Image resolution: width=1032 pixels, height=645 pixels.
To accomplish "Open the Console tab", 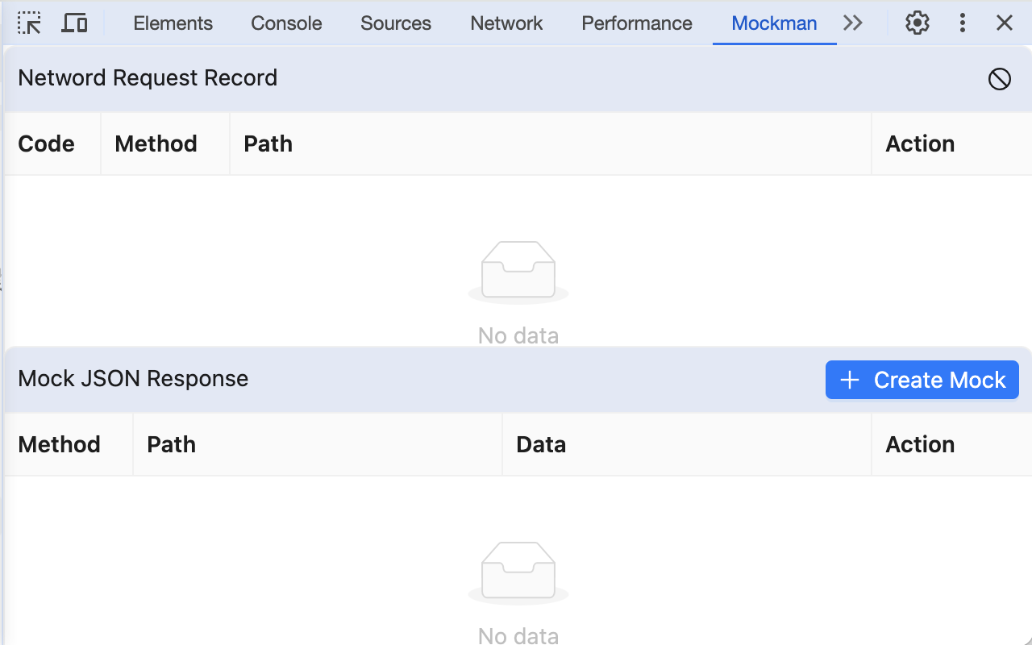I will [286, 23].
